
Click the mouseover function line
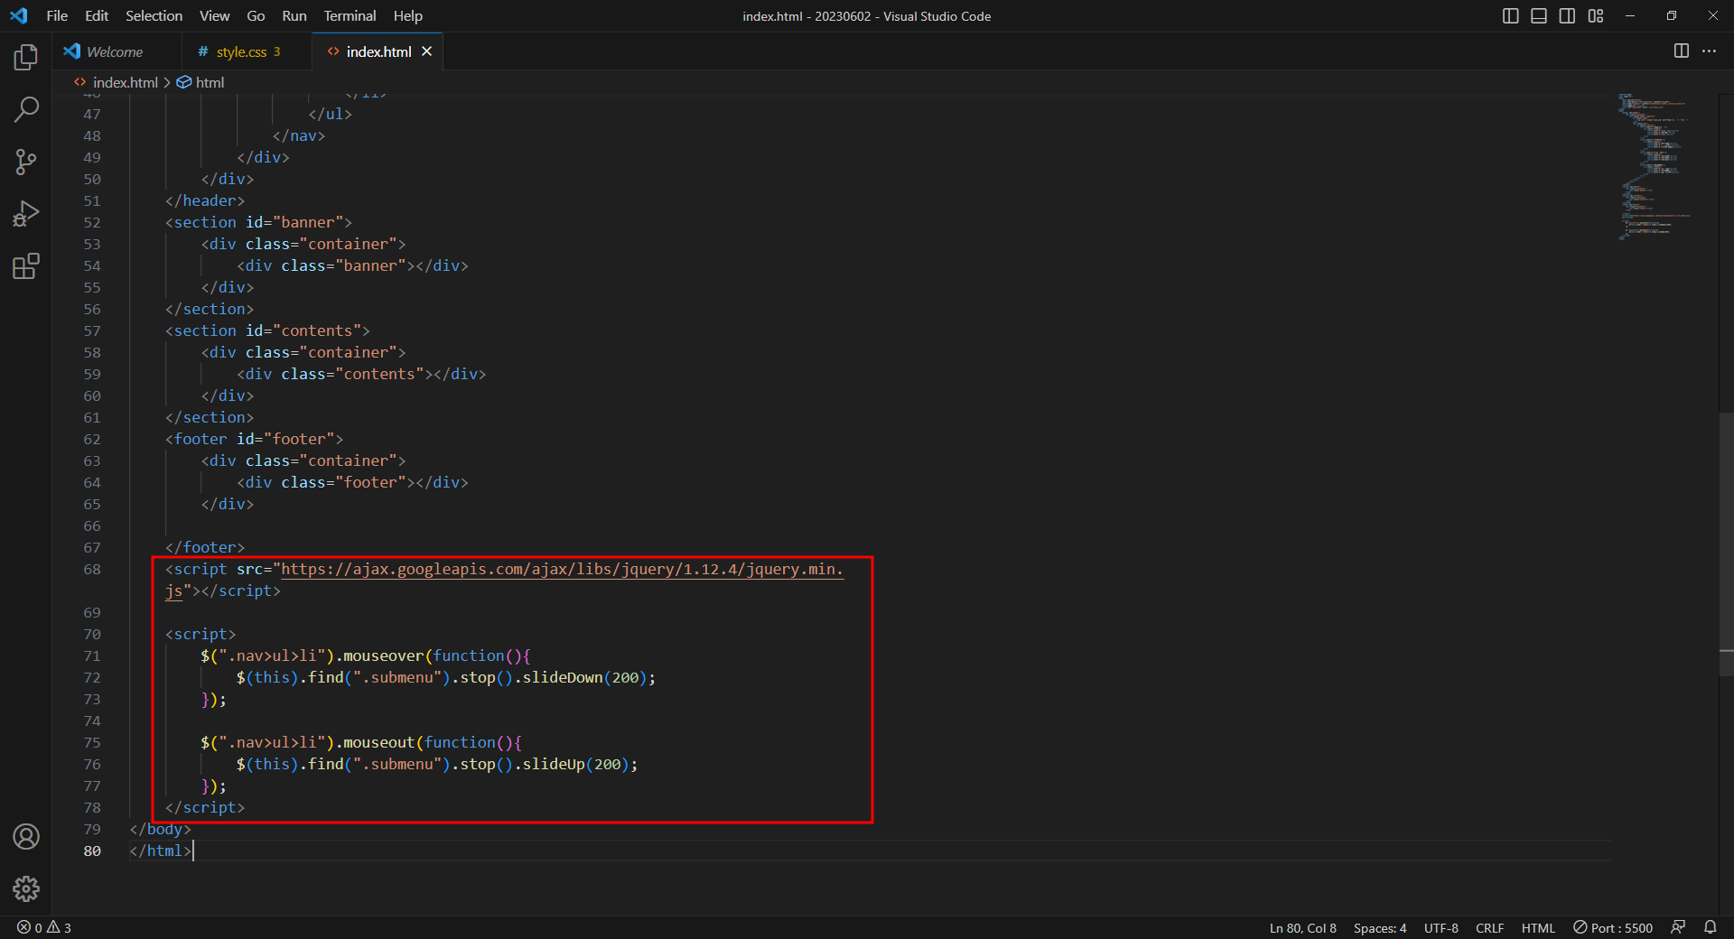tap(366, 655)
